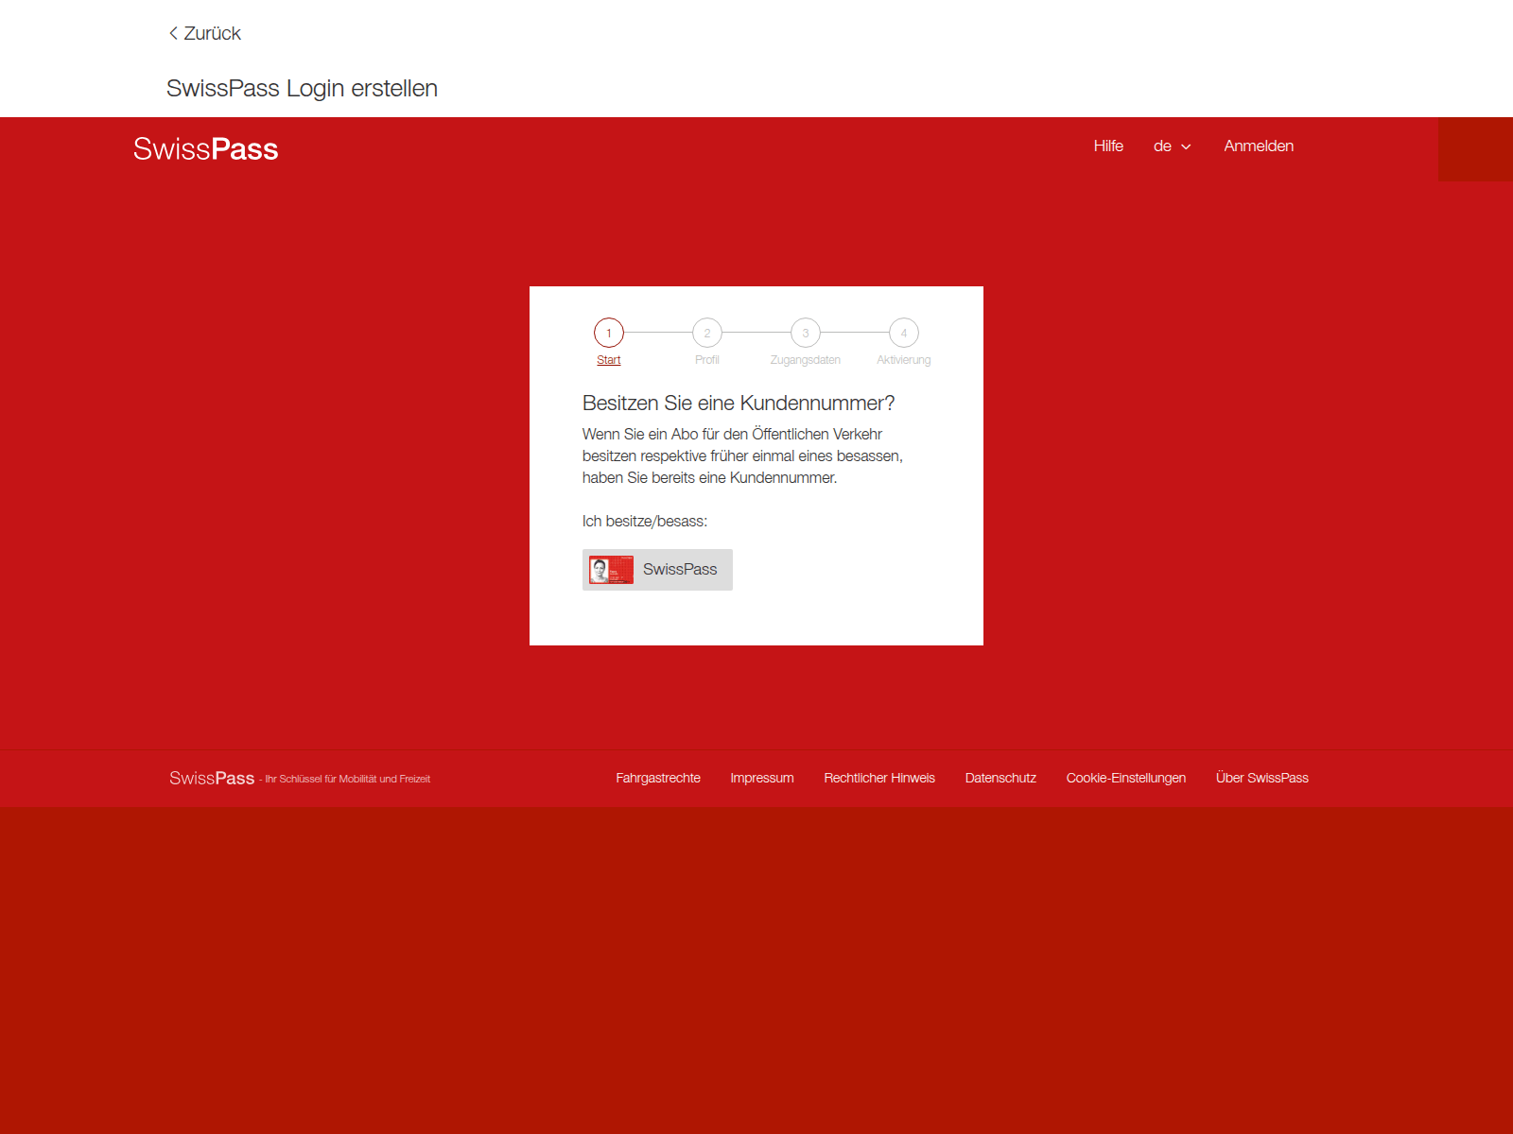The image size is (1513, 1134).
Task: Click the SwissPass logo in the footer
Action: coord(212,777)
